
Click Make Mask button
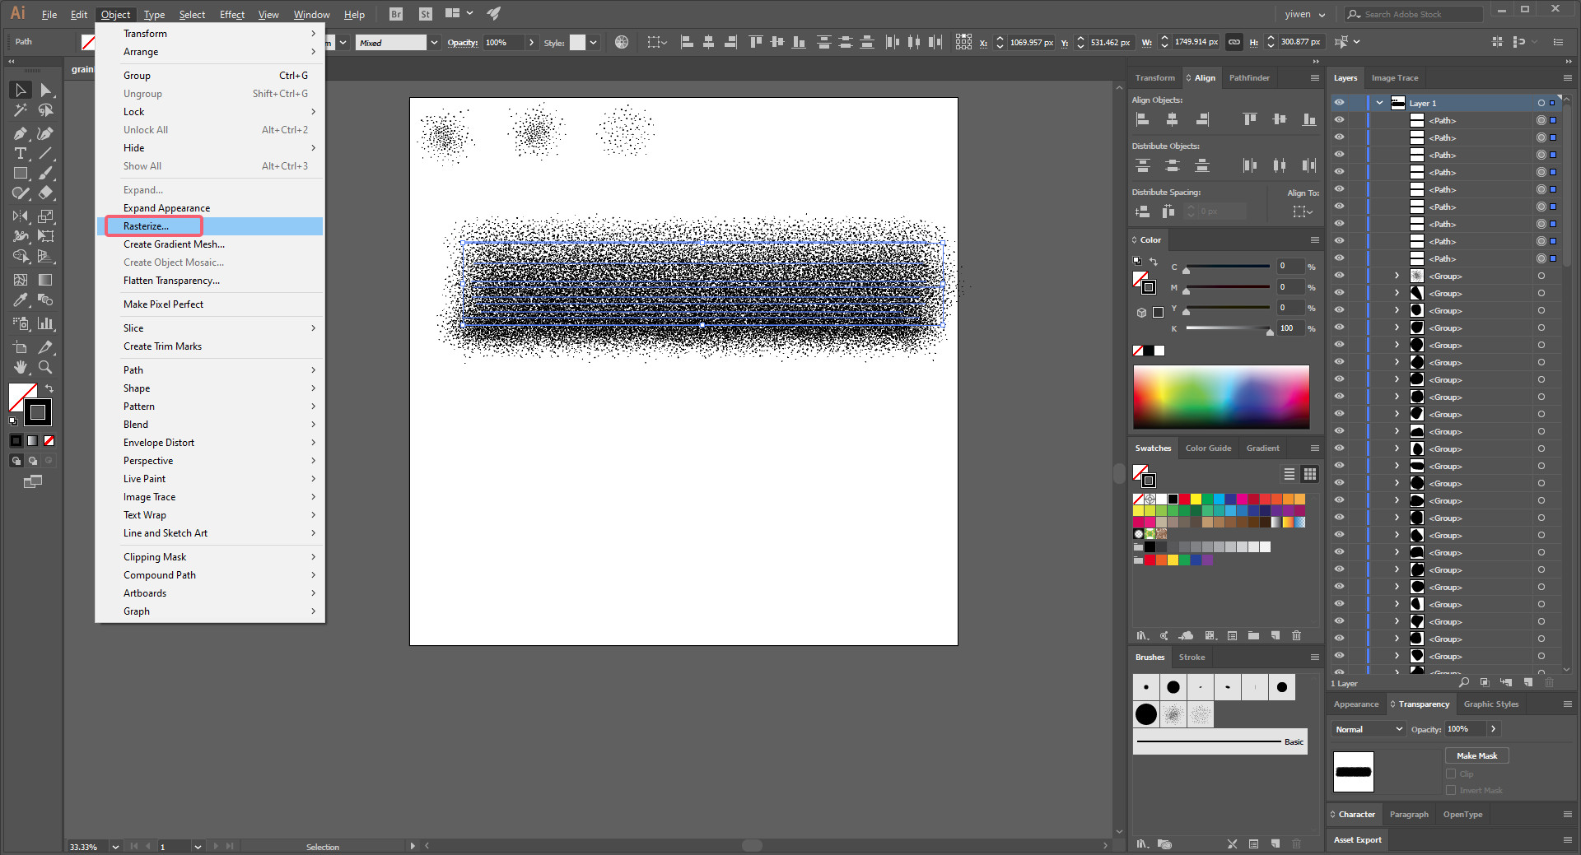click(x=1476, y=755)
